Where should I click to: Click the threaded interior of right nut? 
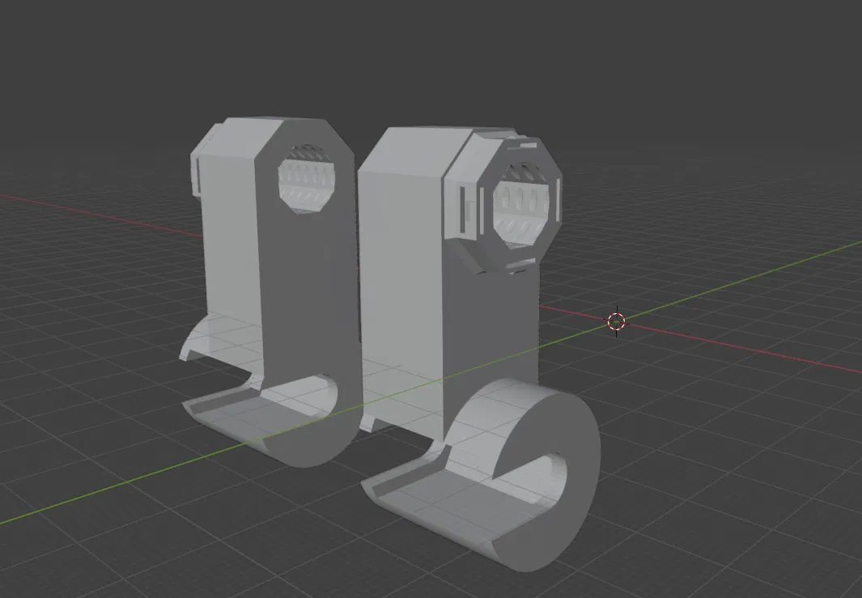tap(521, 205)
